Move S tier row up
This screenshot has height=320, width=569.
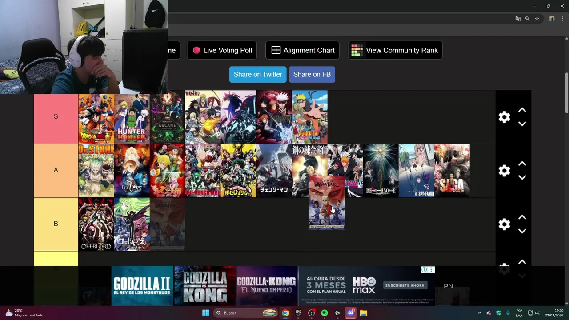point(522,110)
